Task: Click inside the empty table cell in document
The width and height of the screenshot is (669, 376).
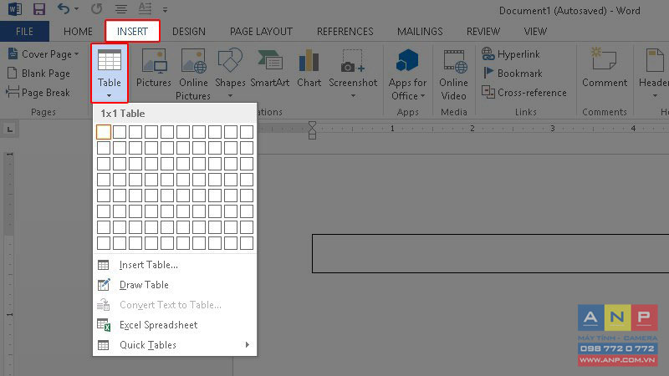Action: pyautogui.click(x=490, y=253)
